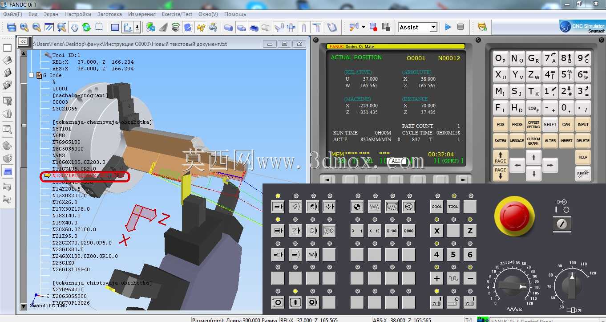Click the coolant faucet toolbar icon
The width and height of the screenshot is (606, 322).
coord(213,27)
